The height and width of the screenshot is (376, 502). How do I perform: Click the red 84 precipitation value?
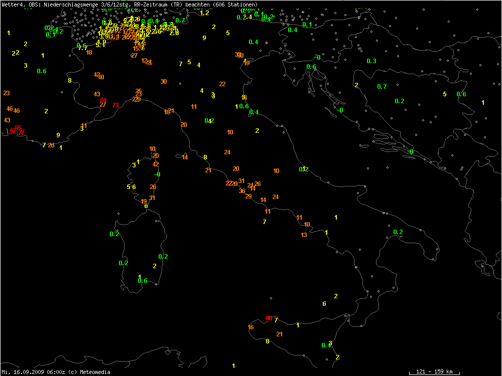pyautogui.click(x=103, y=100)
